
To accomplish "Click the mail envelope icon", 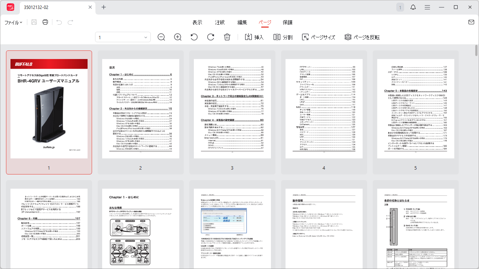I will 471,22.
